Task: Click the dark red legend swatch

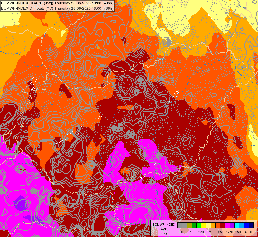Action: [223, 225]
